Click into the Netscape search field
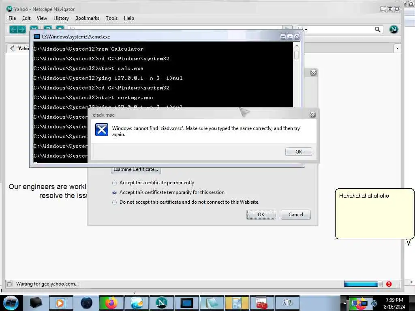Viewport: 415px width, 311px height. point(340,30)
